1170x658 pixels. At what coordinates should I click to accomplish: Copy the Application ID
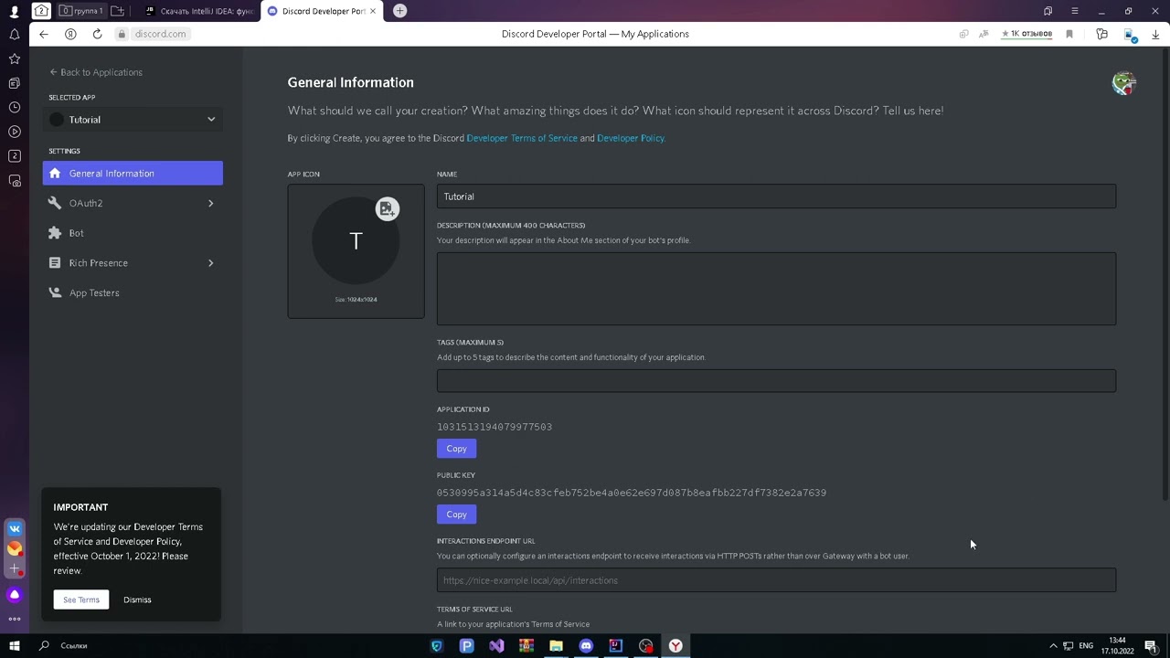point(456,449)
